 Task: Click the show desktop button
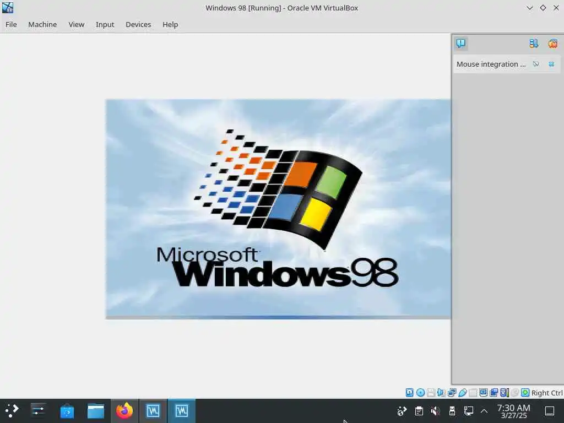pyautogui.click(x=550, y=411)
